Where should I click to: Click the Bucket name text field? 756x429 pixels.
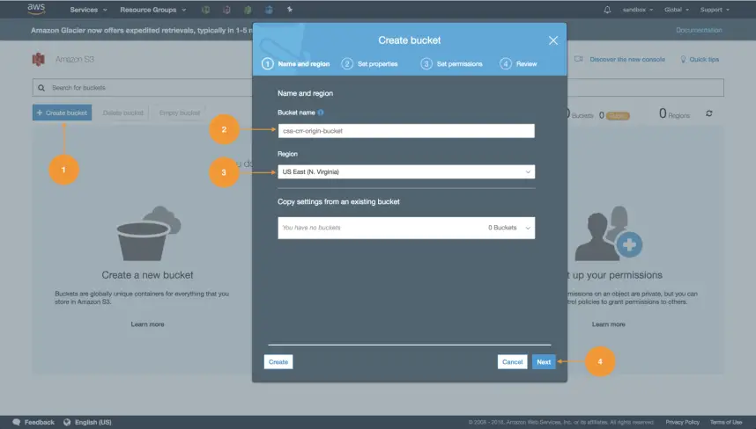pyautogui.click(x=406, y=131)
